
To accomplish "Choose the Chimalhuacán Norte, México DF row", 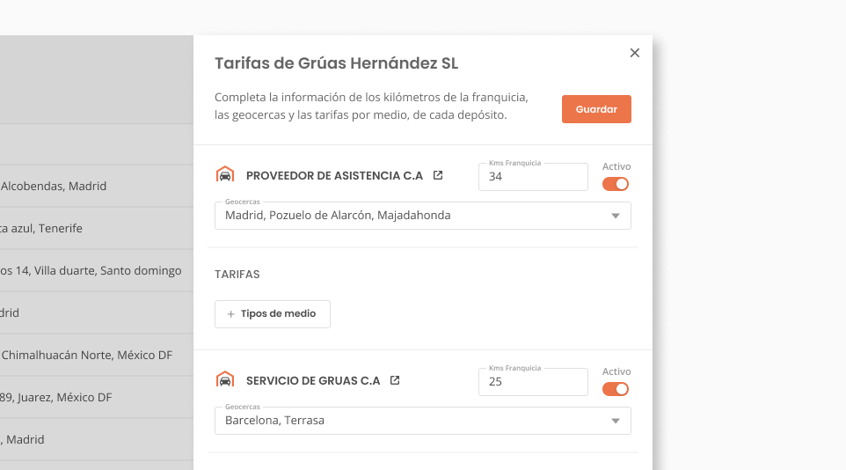I will 97,355.
